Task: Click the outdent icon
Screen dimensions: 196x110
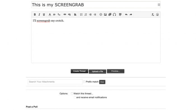Action: (x=90, y=15)
